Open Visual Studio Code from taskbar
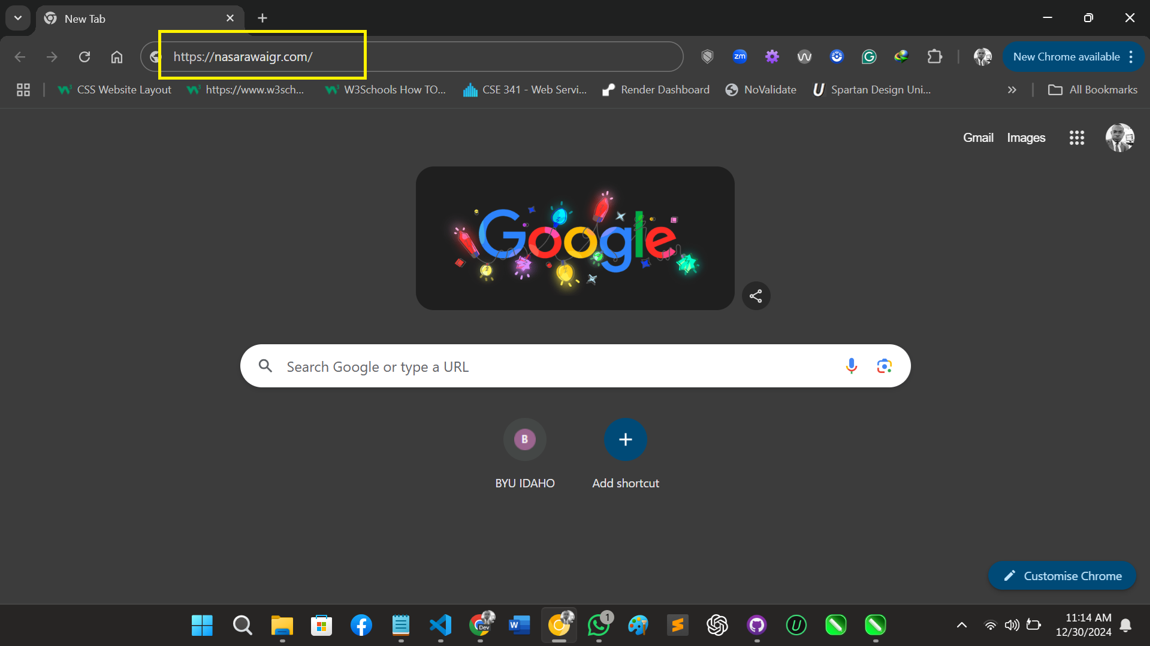The image size is (1150, 646). pyautogui.click(x=440, y=626)
